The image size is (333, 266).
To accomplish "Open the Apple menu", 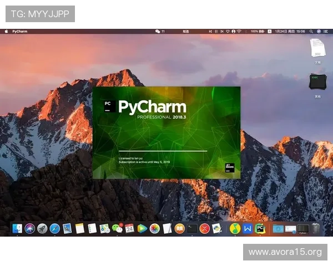I will (x=7, y=32).
